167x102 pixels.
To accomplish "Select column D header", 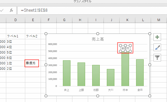I will click(x=15, y=20).
